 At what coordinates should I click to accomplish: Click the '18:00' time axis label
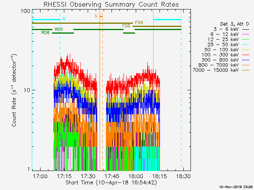pyautogui.click(x=136, y=176)
